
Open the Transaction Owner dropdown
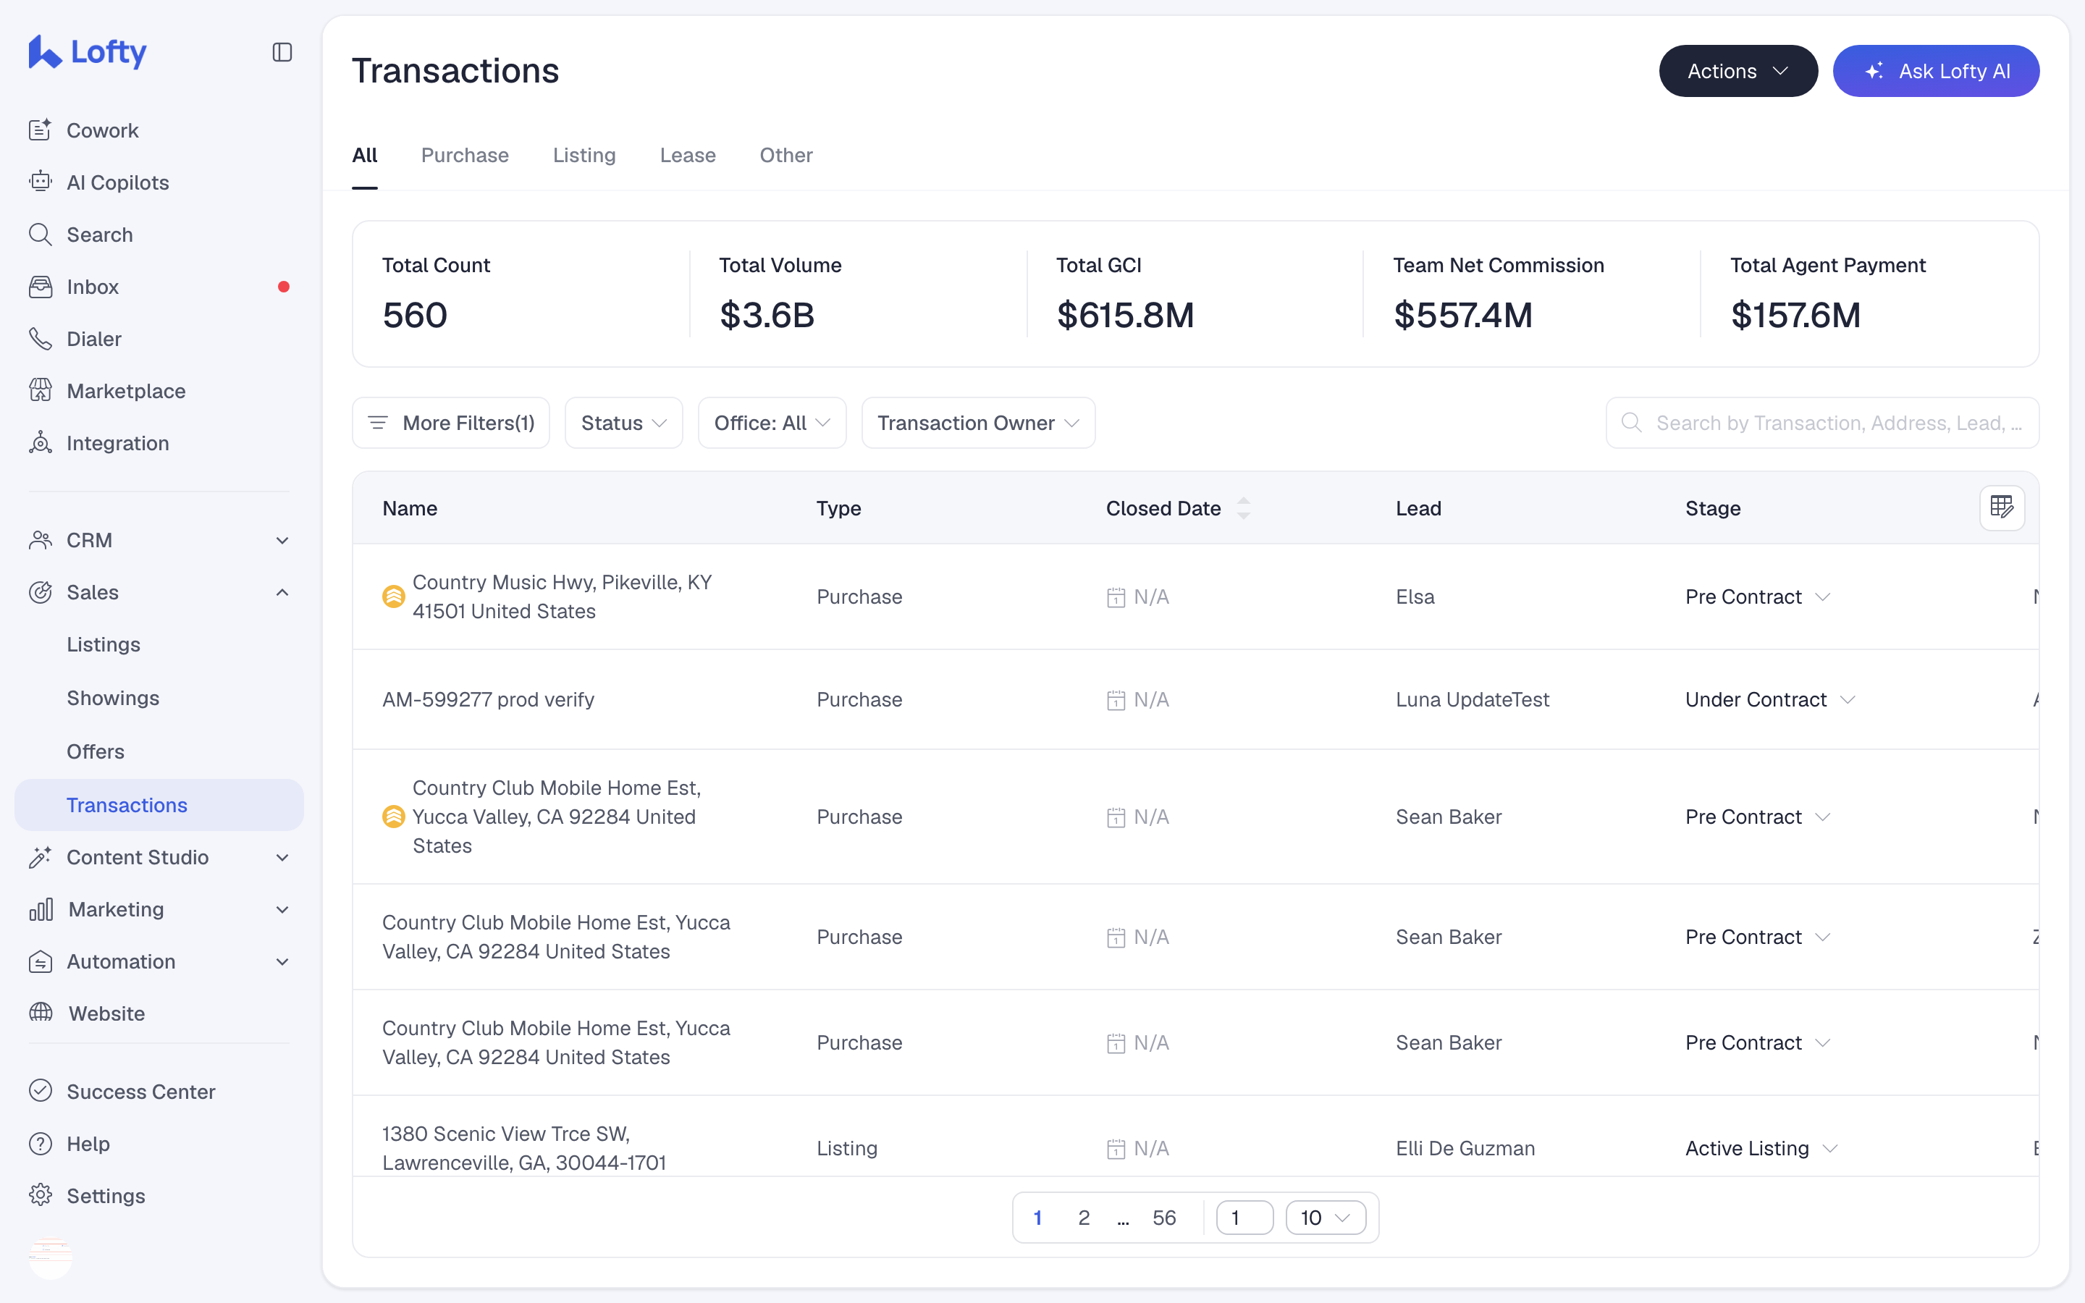coord(978,422)
